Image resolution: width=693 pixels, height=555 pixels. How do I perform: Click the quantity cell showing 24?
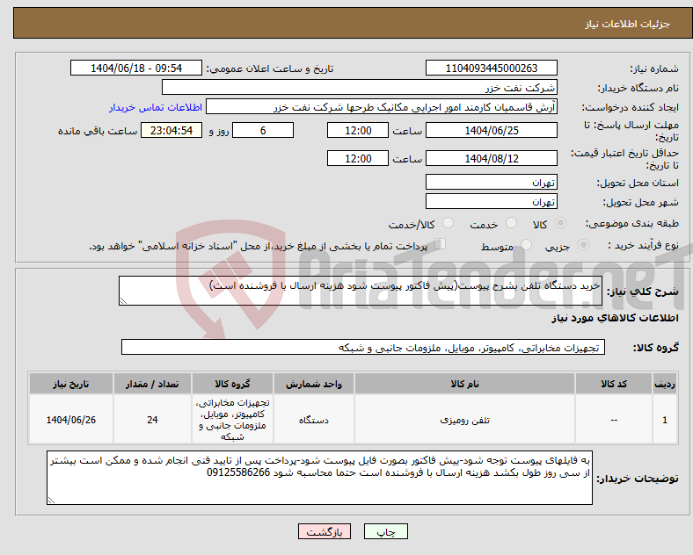click(x=152, y=420)
